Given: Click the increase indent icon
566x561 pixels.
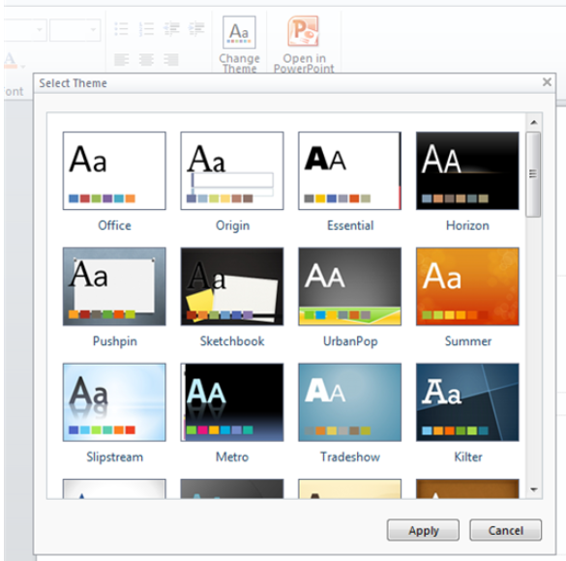Looking at the screenshot, I should tap(196, 29).
